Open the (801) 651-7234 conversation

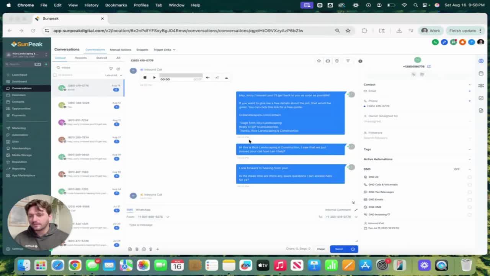click(x=88, y=122)
